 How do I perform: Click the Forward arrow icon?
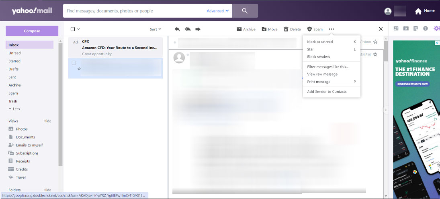[198, 29]
